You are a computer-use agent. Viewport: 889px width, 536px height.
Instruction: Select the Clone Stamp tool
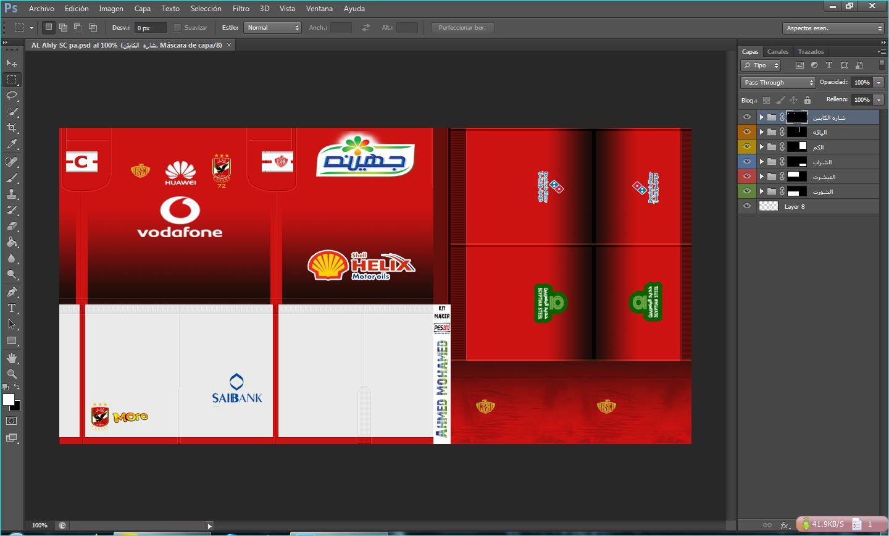(12, 194)
